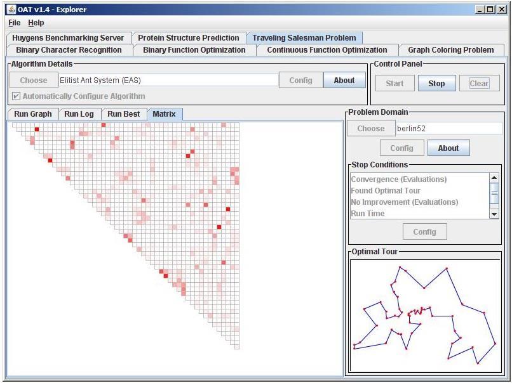Click the Optimal Tour graph preview
This screenshot has width=512, height=383.
pyautogui.click(x=425, y=316)
